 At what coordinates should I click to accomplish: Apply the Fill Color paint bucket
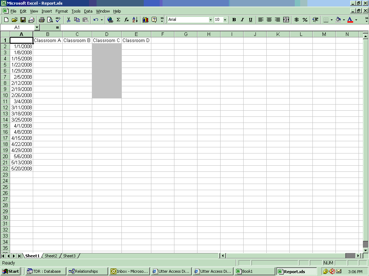point(338,20)
